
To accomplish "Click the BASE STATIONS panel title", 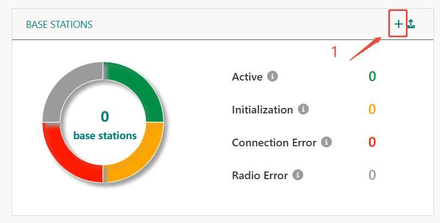I will (59, 25).
